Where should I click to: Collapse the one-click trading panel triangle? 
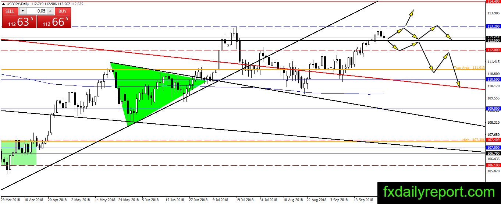(3, 4)
